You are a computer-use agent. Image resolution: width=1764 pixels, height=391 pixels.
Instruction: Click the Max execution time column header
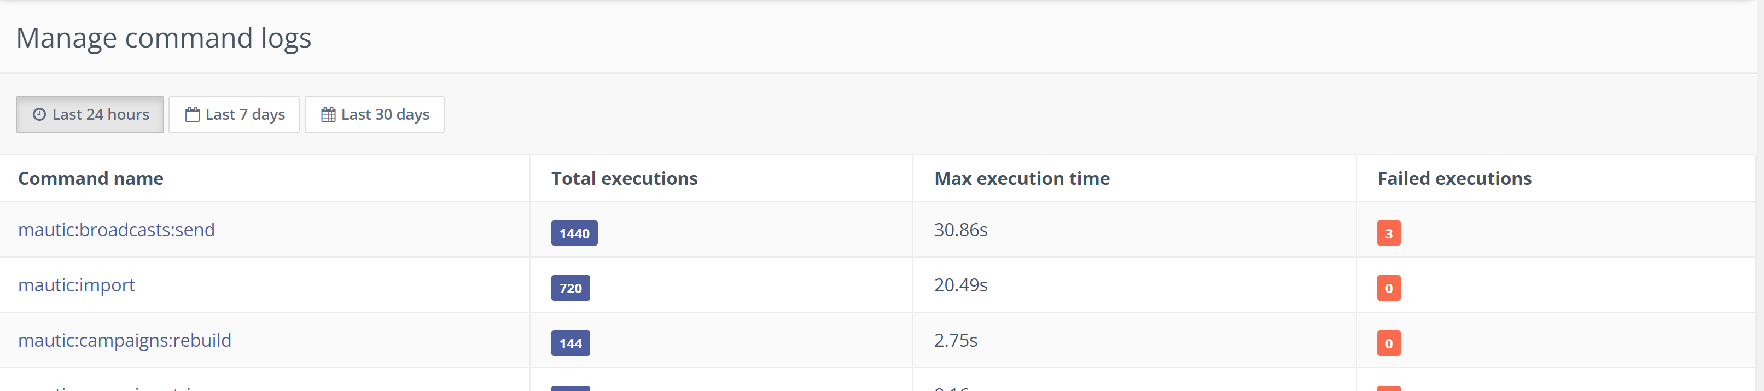coord(1022,179)
